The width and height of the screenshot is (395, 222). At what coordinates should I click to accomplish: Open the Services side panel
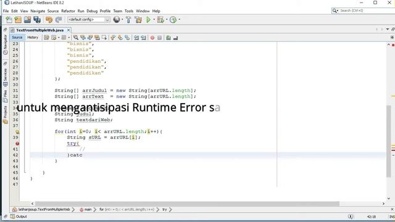(x=6, y=78)
